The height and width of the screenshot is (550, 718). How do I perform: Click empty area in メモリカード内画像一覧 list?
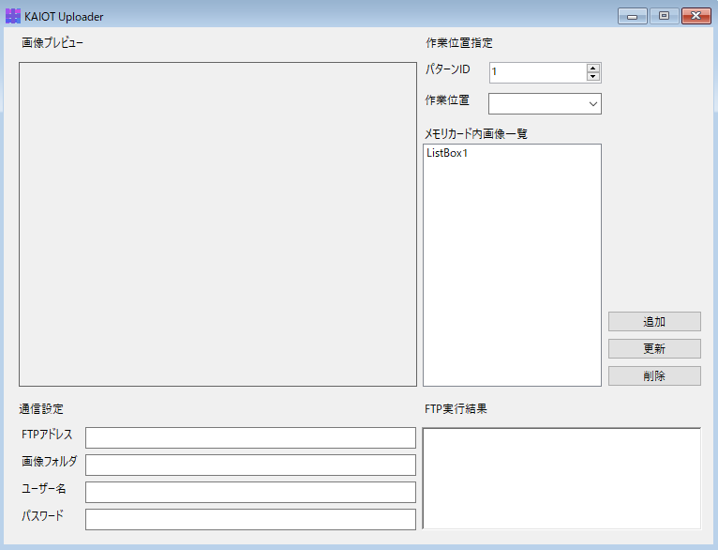click(x=512, y=282)
